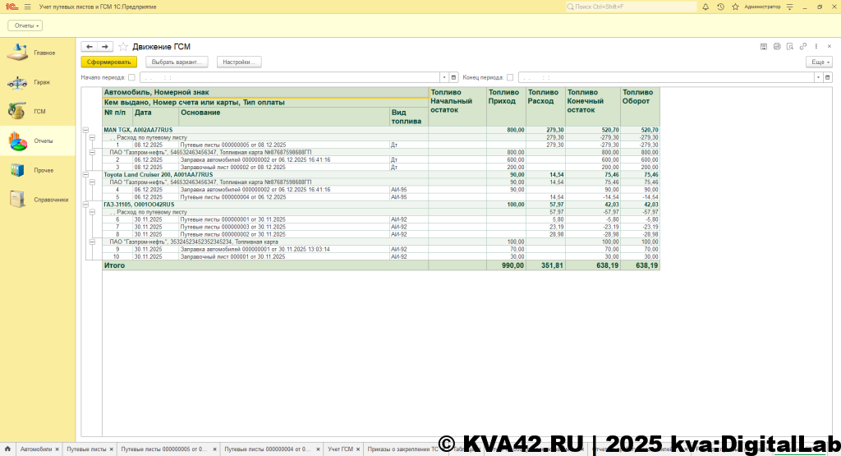Screen dimensions: 841x456
Task: Click the print report icon
Action: (777, 47)
